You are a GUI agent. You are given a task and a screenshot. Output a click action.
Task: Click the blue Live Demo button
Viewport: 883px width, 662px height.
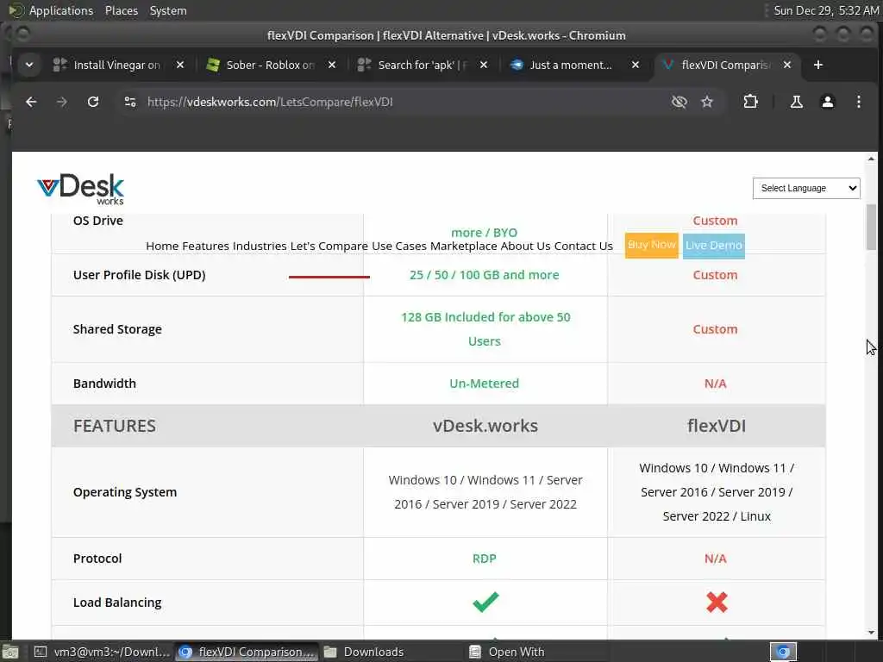[x=713, y=246]
